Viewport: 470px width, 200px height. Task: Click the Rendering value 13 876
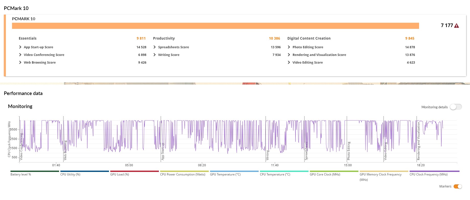pyautogui.click(x=410, y=55)
